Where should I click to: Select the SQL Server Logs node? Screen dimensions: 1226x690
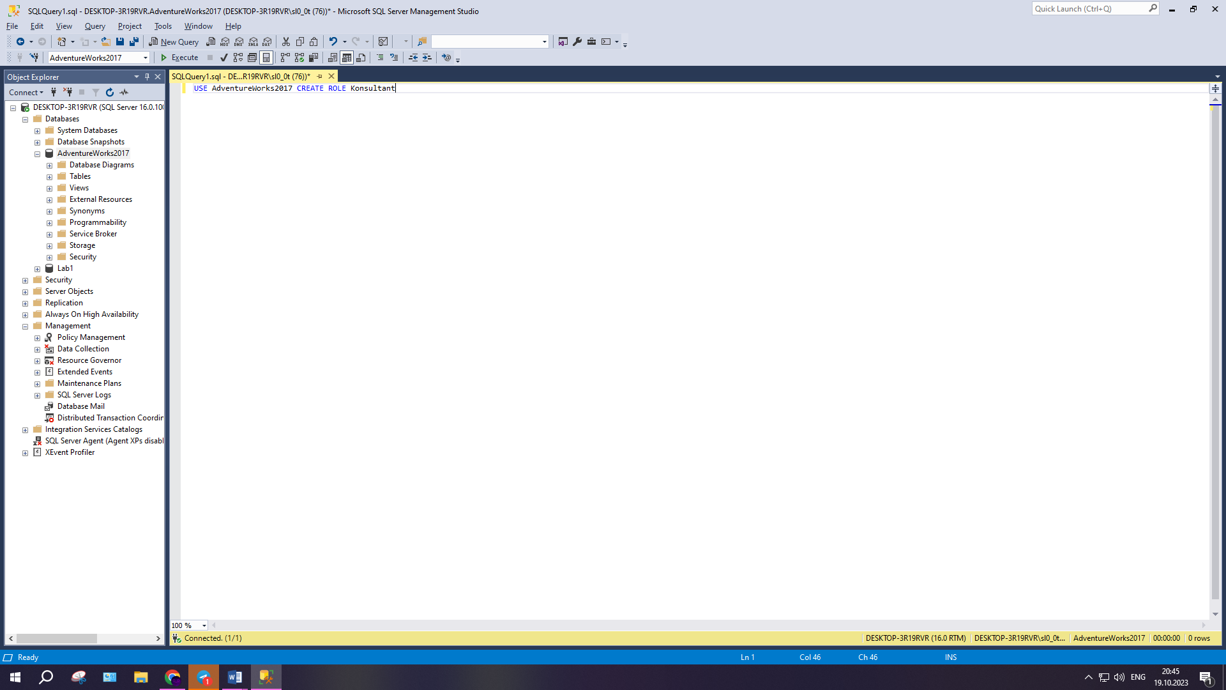pyautogui.click(x=84, y=395)
